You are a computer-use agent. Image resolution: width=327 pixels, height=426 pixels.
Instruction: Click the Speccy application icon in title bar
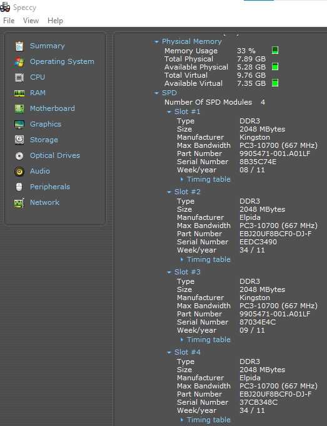(x=4, y=8)
